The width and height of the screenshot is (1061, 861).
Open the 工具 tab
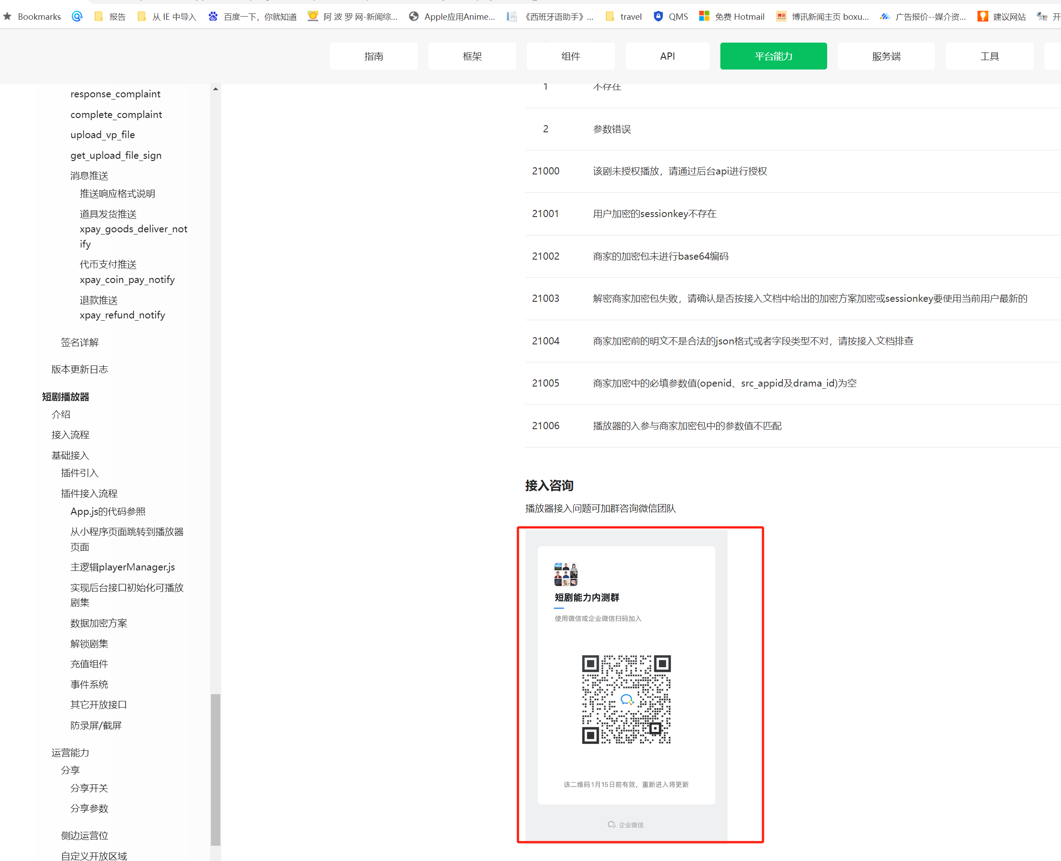(990, 56)
